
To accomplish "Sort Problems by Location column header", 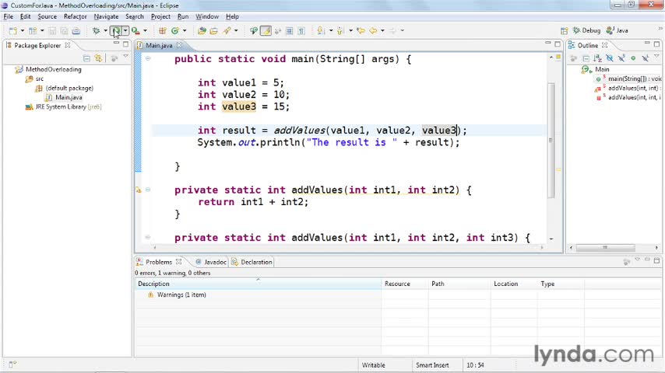I will (x=514, y=284).
